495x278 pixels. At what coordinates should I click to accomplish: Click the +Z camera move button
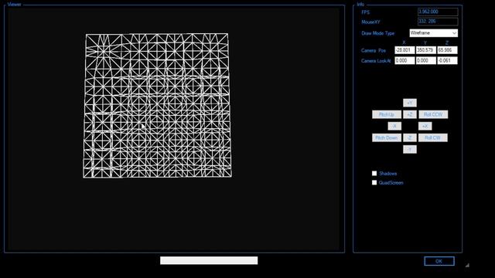[x=410, y=114]
